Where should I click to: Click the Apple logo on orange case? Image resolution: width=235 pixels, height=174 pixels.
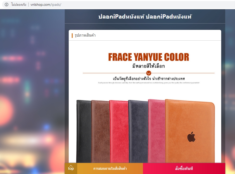click(191, 137)
